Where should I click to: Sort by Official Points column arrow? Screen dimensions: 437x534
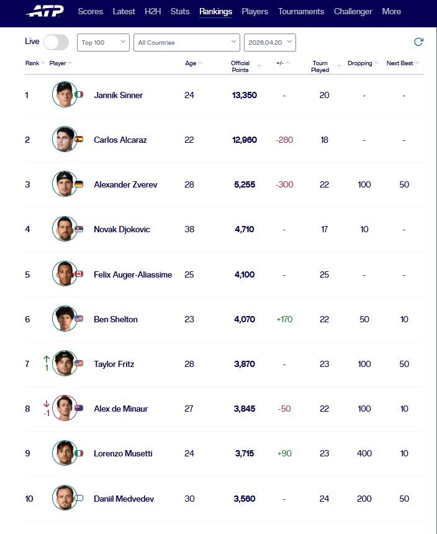point(259,66)
